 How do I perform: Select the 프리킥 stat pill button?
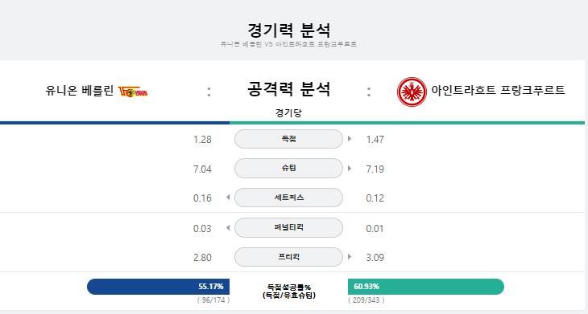(x=288, y=257)
